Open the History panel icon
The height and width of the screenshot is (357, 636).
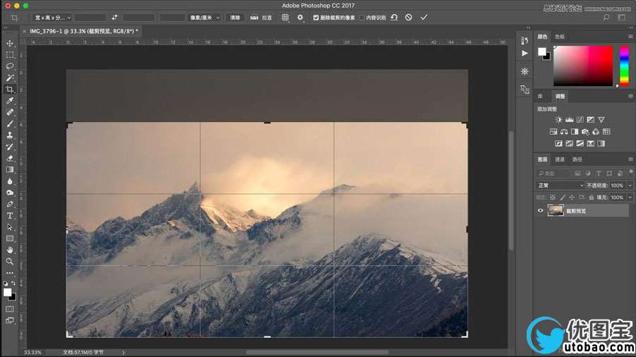pos(525,40)
